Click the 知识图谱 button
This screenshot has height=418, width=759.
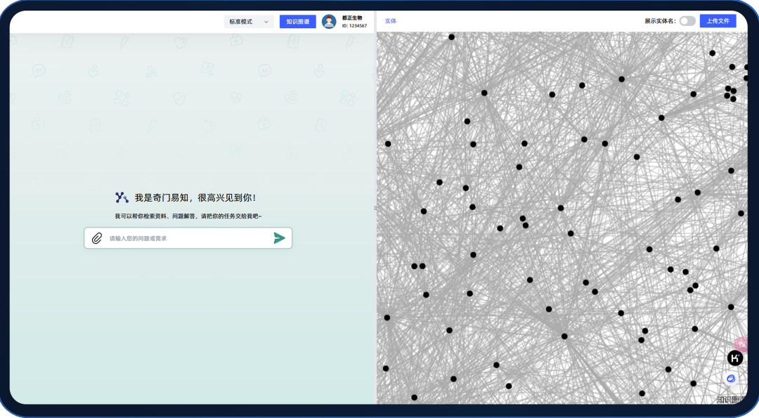(x=298, y=22)
